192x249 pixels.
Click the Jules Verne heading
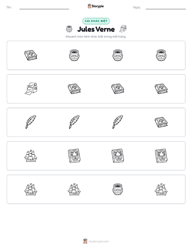click(x=96, y=29)
